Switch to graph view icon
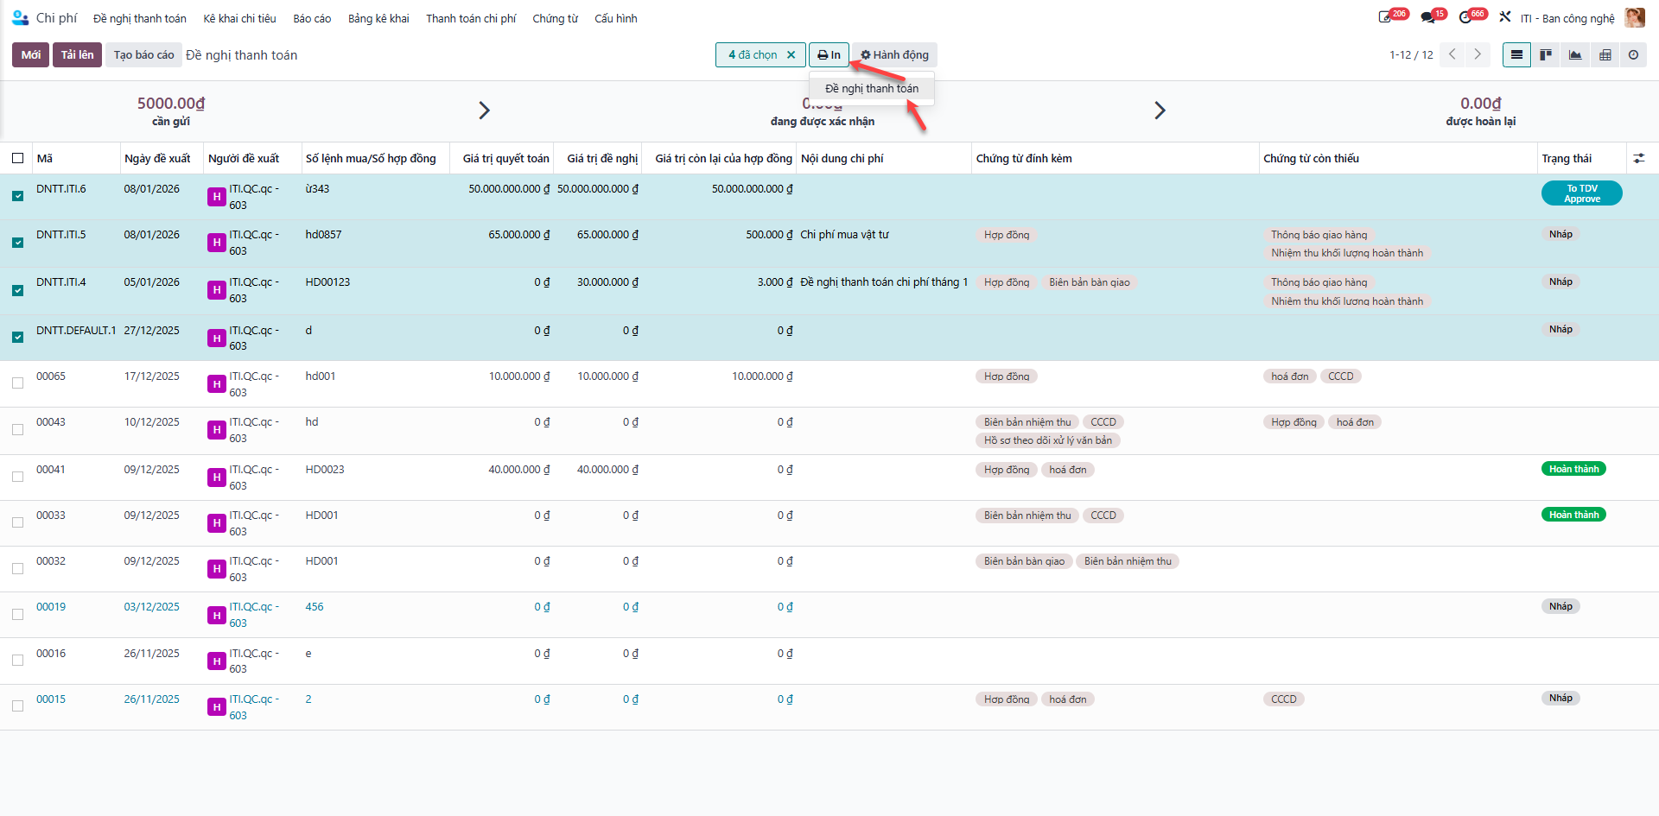 point(1575,55)
